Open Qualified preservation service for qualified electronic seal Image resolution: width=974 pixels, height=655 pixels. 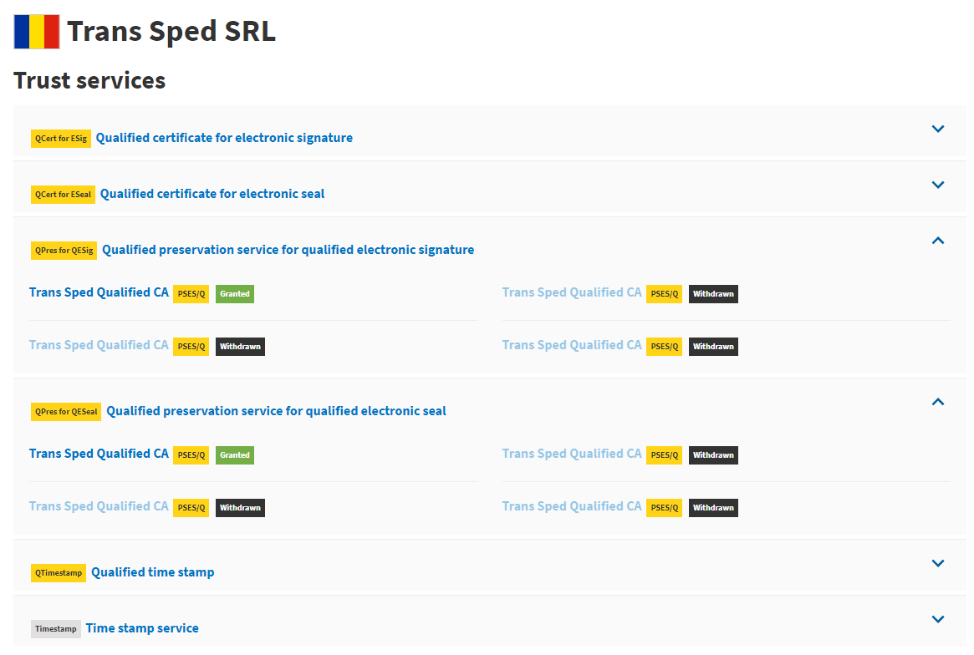point(277,411)
